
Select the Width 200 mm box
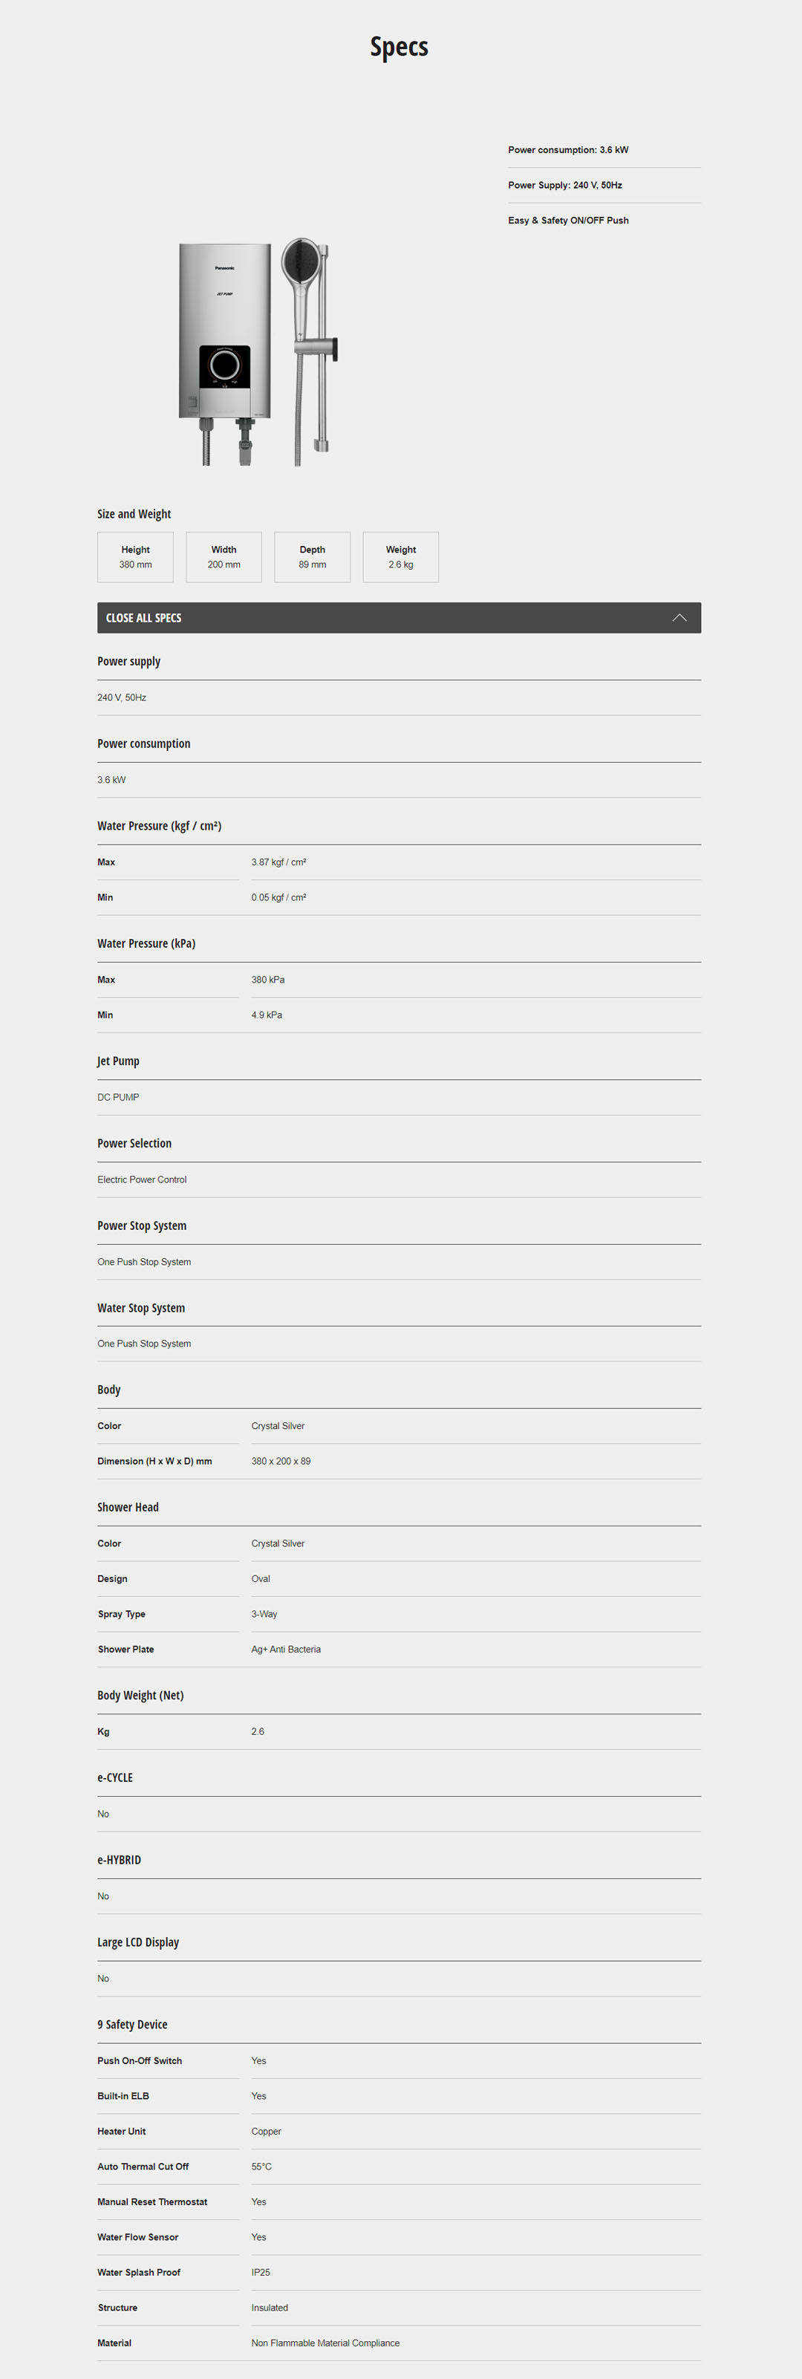224,557
